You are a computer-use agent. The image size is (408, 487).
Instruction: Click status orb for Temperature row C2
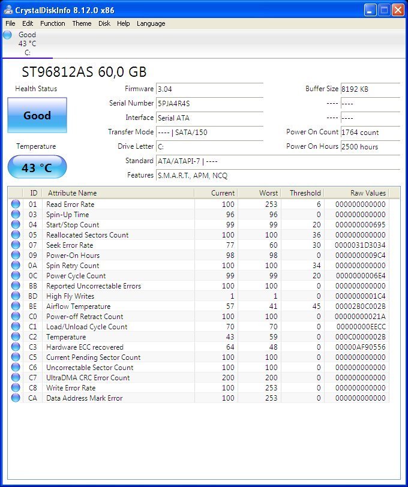16,336
